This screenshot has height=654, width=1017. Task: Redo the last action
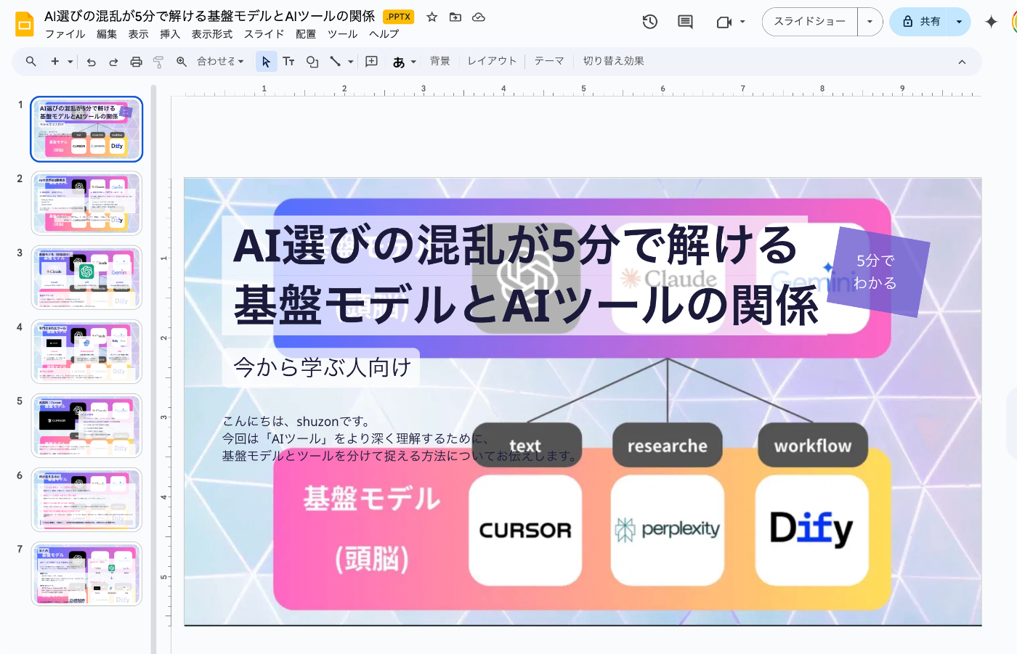[x=113, y=62]
